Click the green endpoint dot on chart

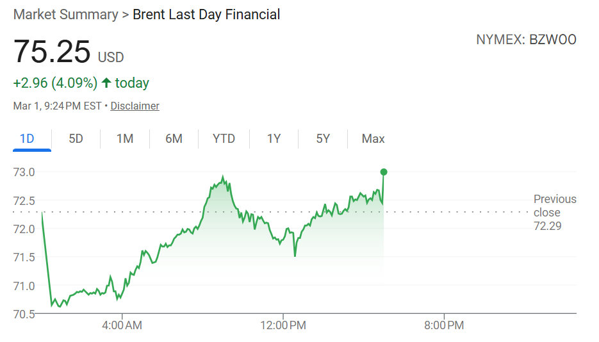pyautogui.click(x=383, y=172)
